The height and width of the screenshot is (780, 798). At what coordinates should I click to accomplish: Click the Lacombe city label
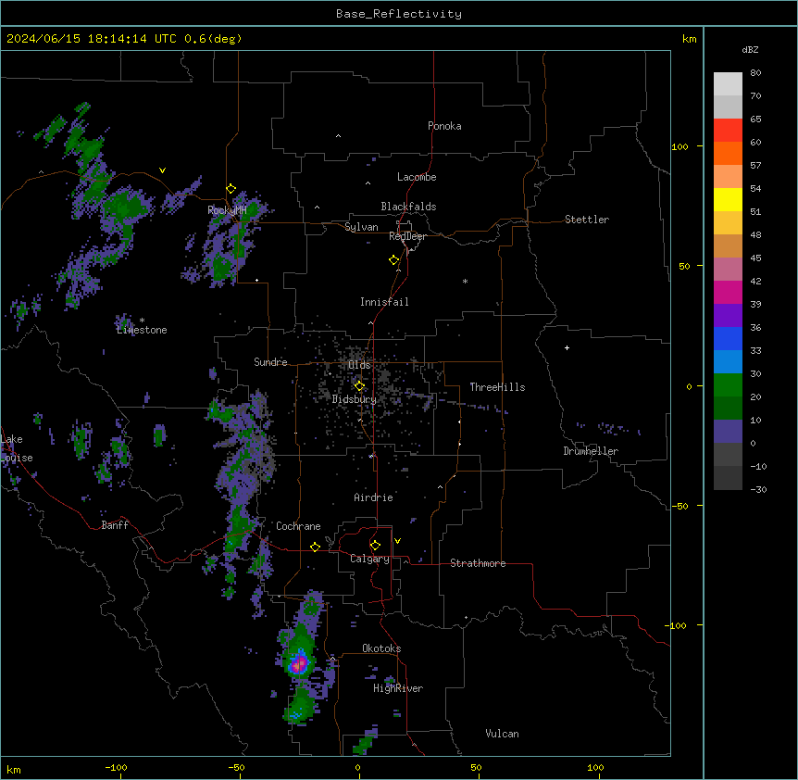point(417,177)
